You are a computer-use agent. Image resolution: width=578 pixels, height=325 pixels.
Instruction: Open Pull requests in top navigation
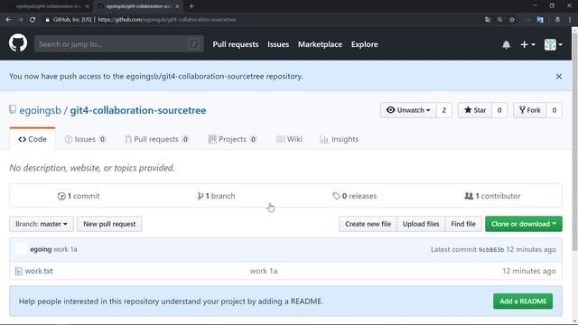click(x=236, y=44)
